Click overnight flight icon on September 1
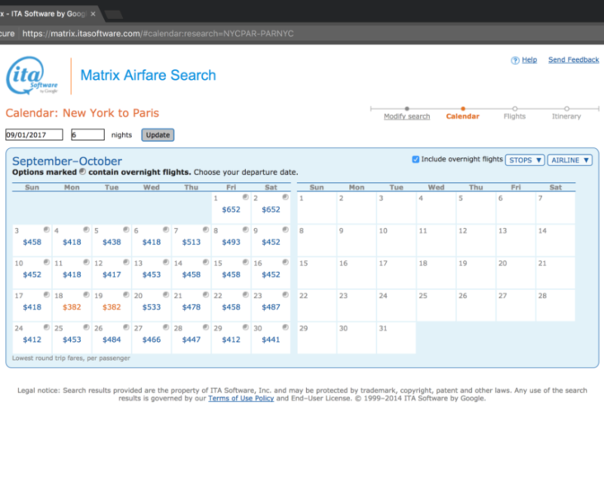Image resolution: width=604 pixels, height=482 pixels. click(245, 197)
